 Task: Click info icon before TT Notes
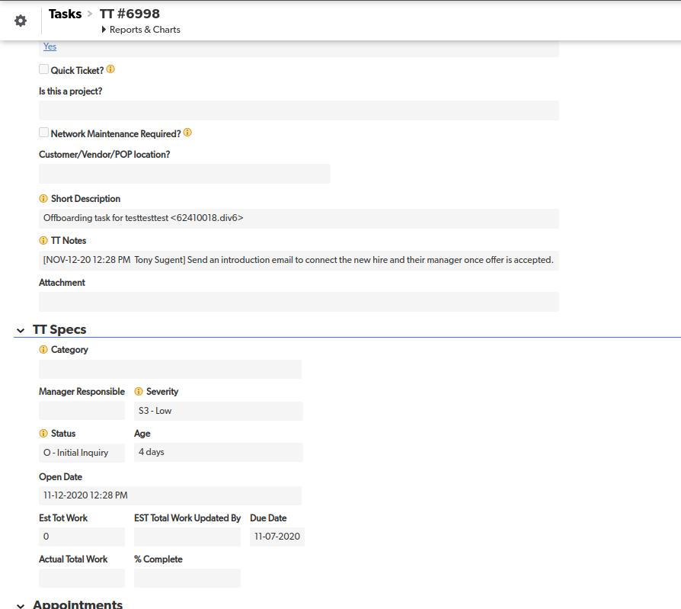pos(43,240)
